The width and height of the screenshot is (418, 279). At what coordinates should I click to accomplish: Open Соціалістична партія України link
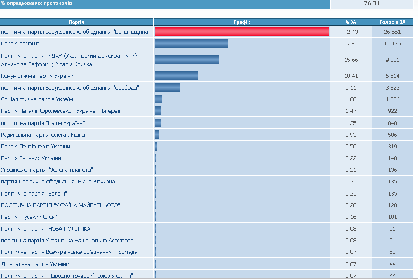coord(38,99)
